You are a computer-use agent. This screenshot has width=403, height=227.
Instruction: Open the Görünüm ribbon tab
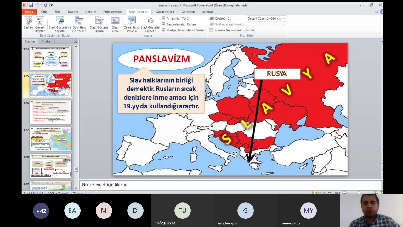click(188, 12)
